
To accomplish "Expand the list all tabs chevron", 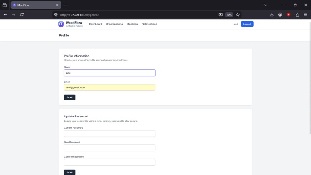I will tap(266, 5).
